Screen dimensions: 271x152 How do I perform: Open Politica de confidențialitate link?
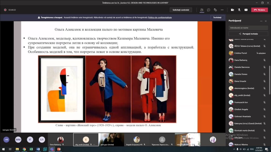[x=160, y=17]
